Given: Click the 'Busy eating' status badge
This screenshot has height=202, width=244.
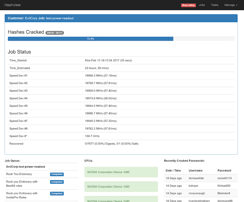Looking at the screenshot, I should coord(188,5).
